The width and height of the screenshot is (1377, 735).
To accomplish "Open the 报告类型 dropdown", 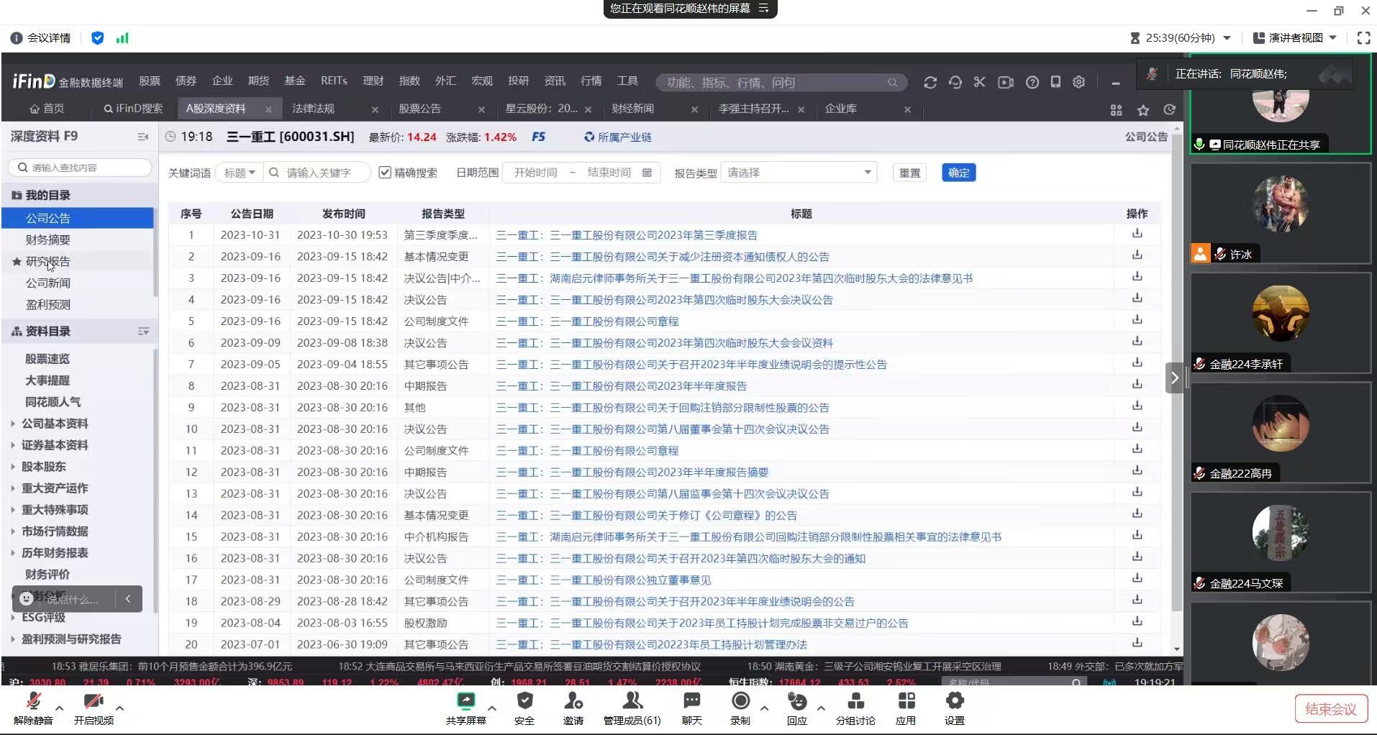I will coord(799,173).
